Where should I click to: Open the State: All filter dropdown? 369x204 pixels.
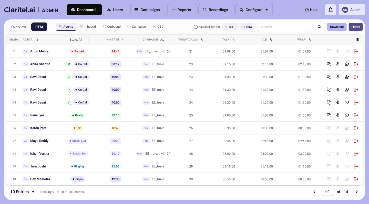78,40
